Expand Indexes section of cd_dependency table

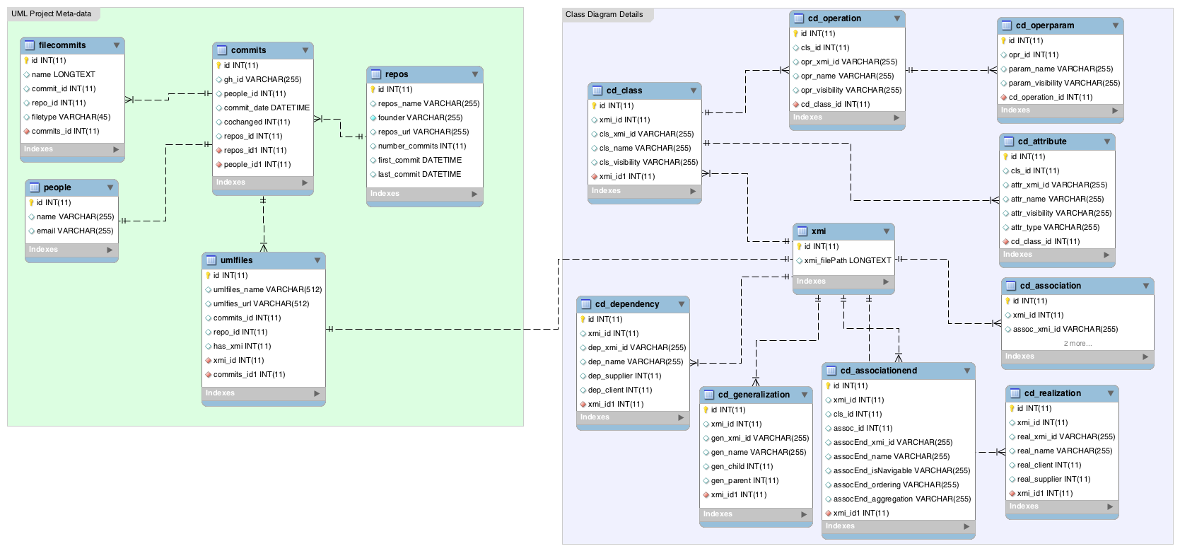pyautogui.click(x=681, y=417)
